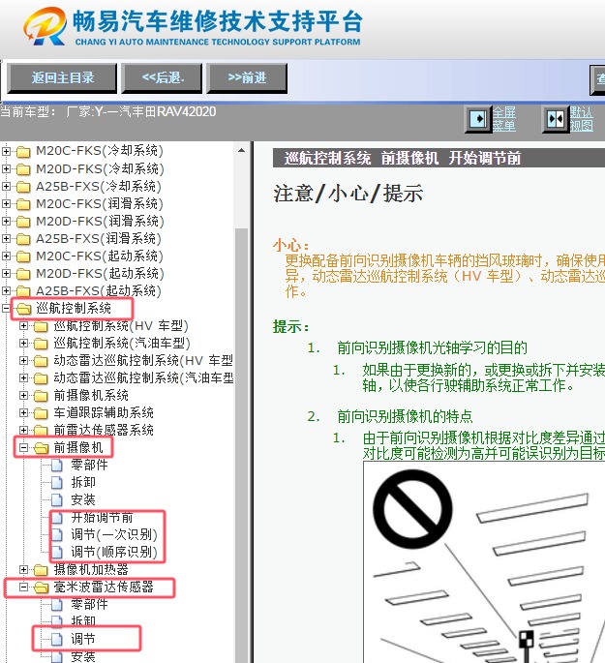Select 前雷达传感器系统 tree item
This screenshot has width=605, height=663.
(x=104, y=430)
